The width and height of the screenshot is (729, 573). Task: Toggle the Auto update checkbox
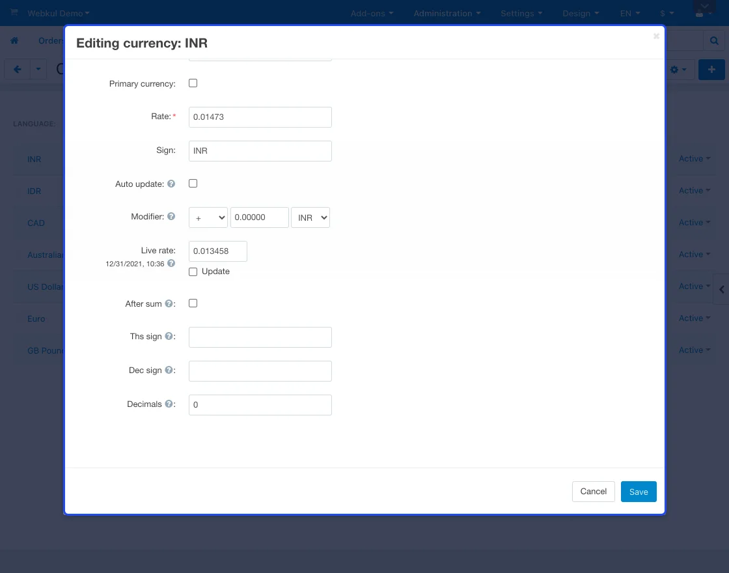tap(193, 184)
